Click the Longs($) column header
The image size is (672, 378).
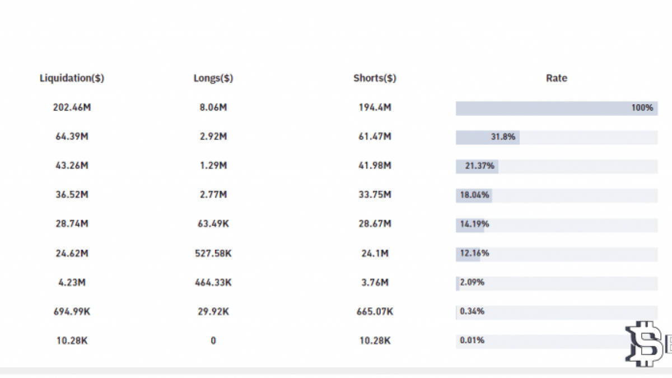click(213, 78)
